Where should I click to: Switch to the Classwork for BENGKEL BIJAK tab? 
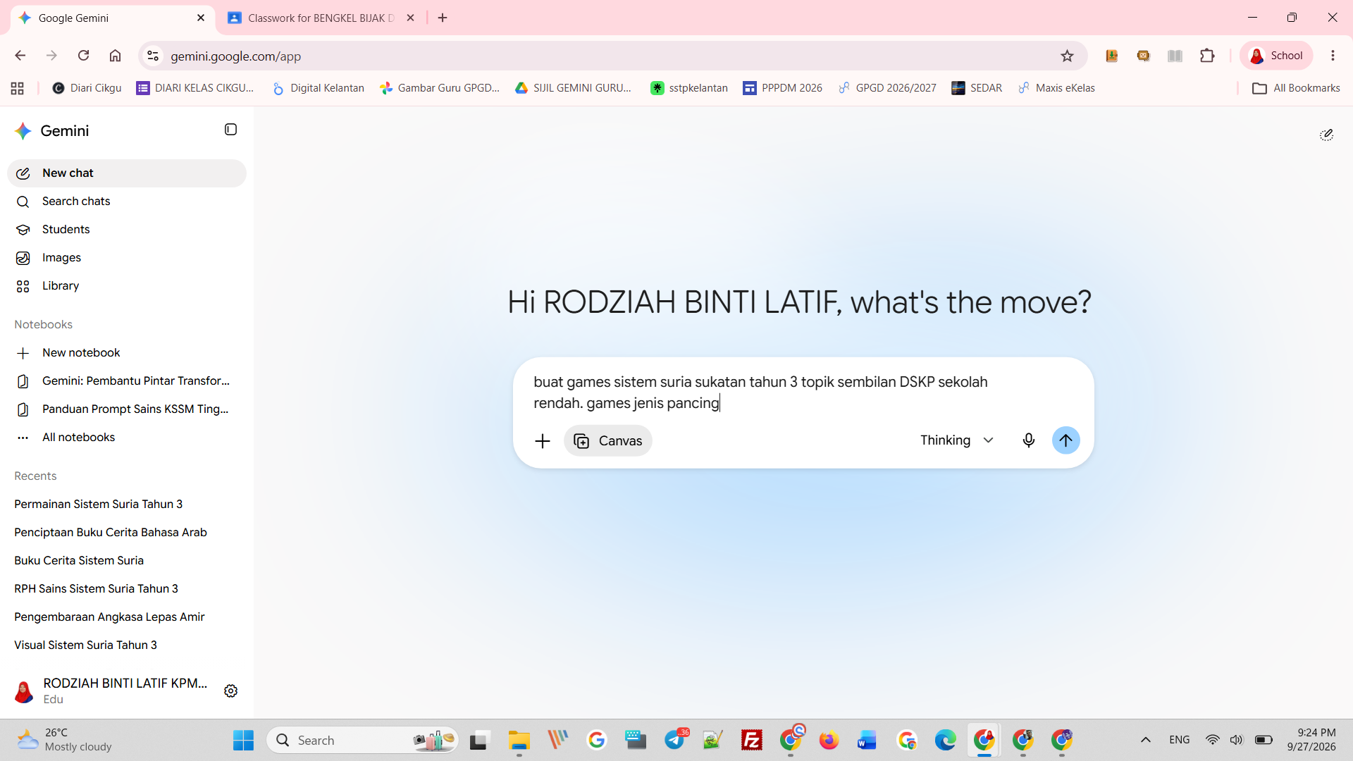(x=321, y=18)
